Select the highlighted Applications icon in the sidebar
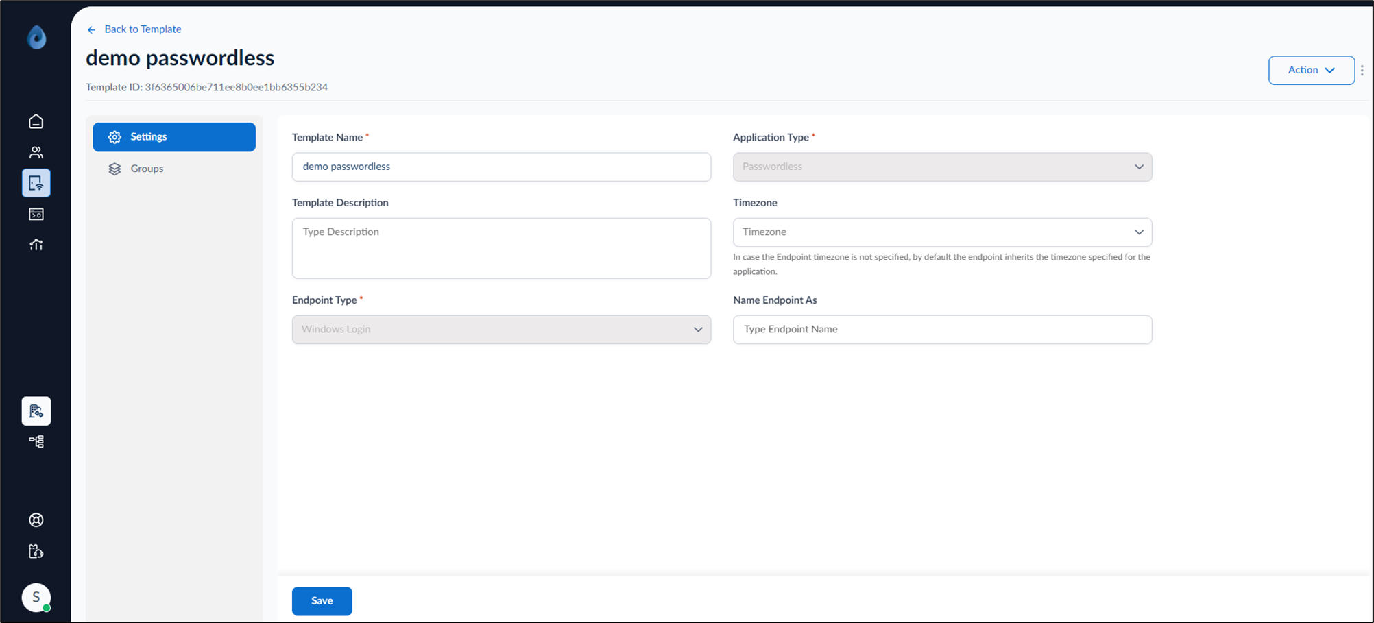 [36, 183]
